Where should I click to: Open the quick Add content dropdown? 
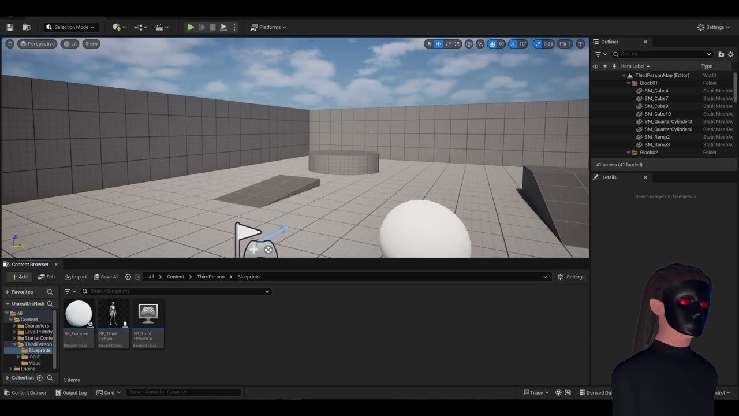(120, 27)
